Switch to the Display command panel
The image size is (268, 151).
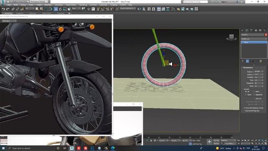(260, 31)
